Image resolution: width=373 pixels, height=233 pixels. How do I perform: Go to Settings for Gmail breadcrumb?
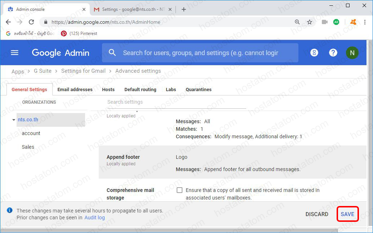(83, 71)
